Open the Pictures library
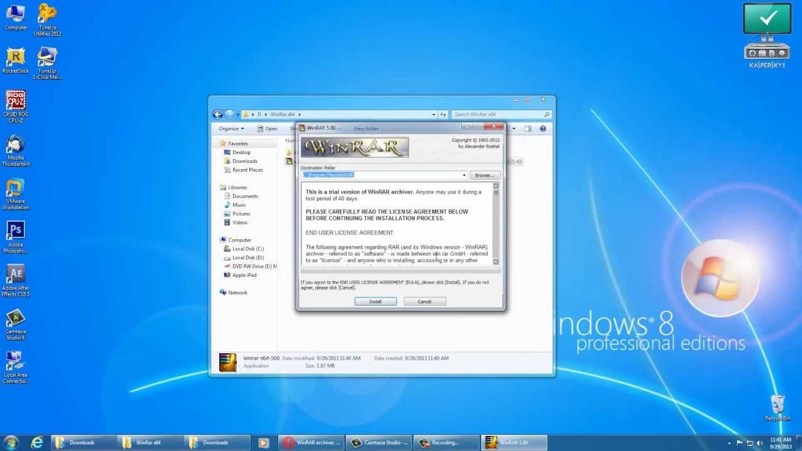 pyautogui.click(x=241, y=214)
